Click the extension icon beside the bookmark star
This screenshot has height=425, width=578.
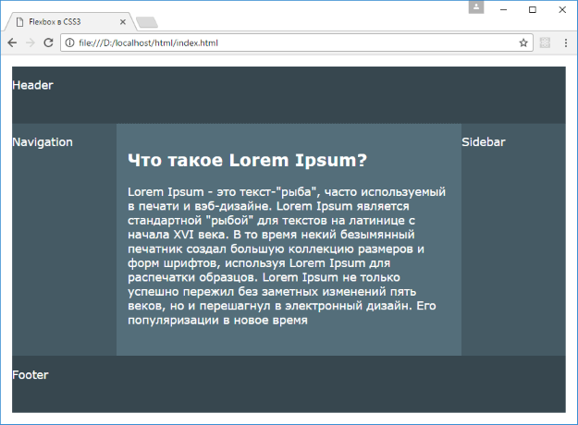(545, 42)
